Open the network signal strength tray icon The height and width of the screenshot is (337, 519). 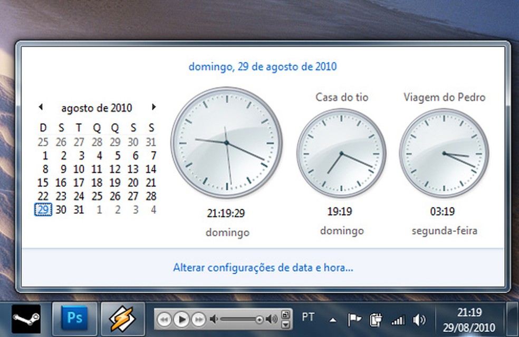coord(398,319)
